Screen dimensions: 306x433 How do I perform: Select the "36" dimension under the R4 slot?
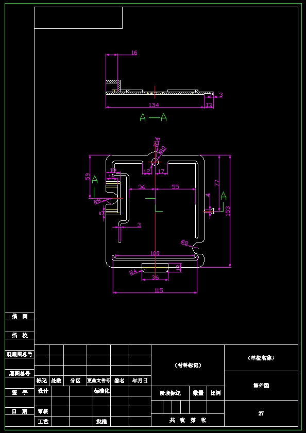coord(156,277)
